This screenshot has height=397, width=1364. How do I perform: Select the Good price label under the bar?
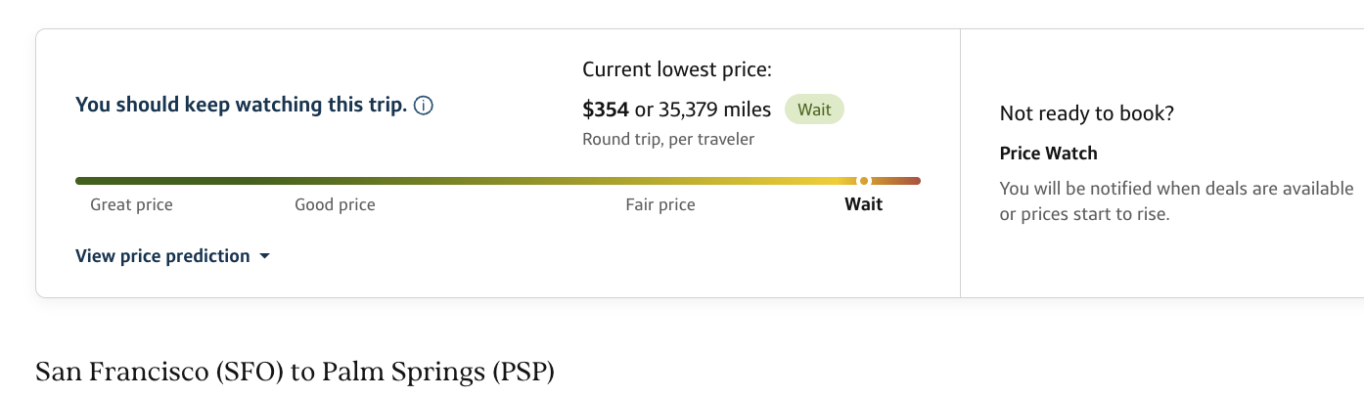pyautogui.click(x=335, y=204)
